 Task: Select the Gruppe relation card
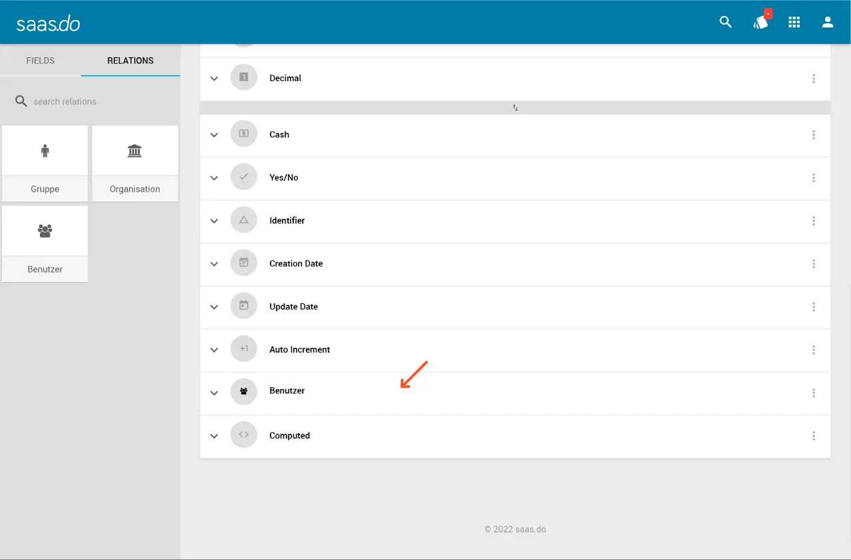[x=45, y=164]
